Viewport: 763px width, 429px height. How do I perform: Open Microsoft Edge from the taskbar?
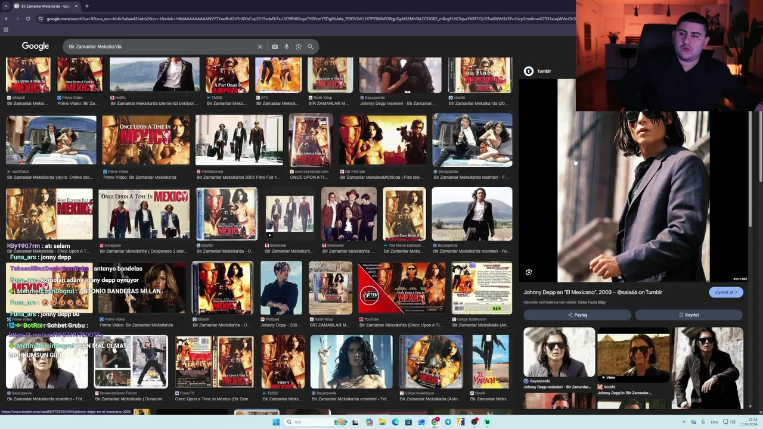pyautogui.click(x=395, y=422)
